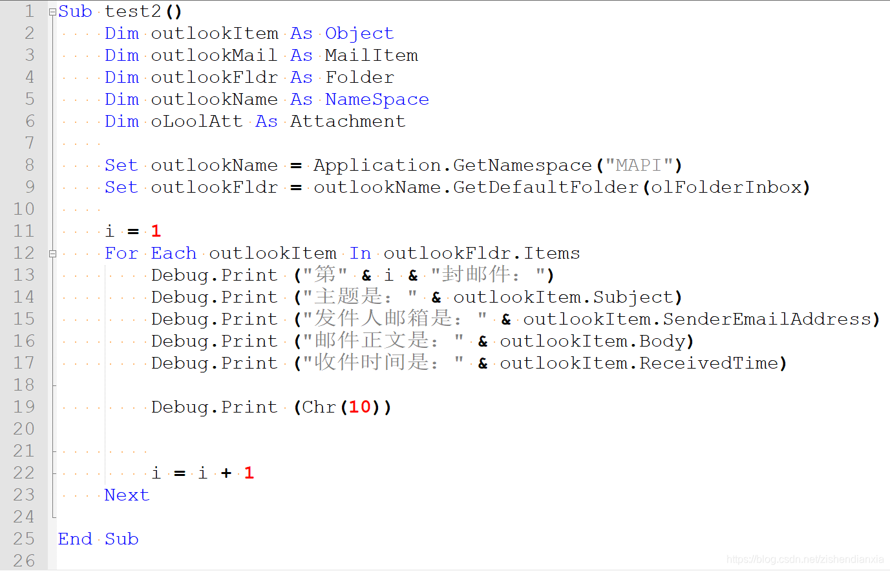Click the "发件人邮箱是：" string
Viewport: 890px width, 571px height.
click(395, 319)
